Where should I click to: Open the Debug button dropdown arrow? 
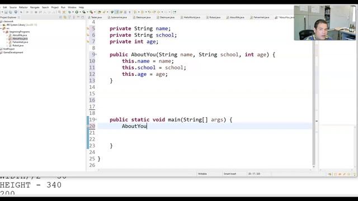pyautogui.click(x=73, y=12)
